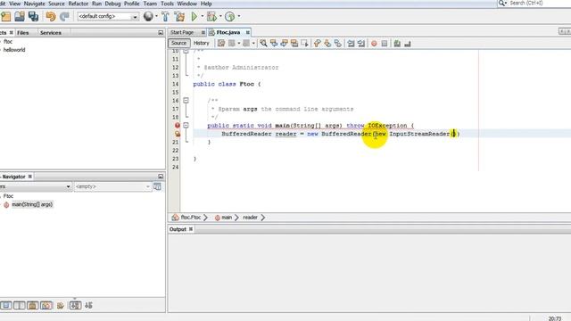Image resolution: width=571 pixels, height=321 pixels.
Task: Open the Team menu
Action: tap(150, 4)
